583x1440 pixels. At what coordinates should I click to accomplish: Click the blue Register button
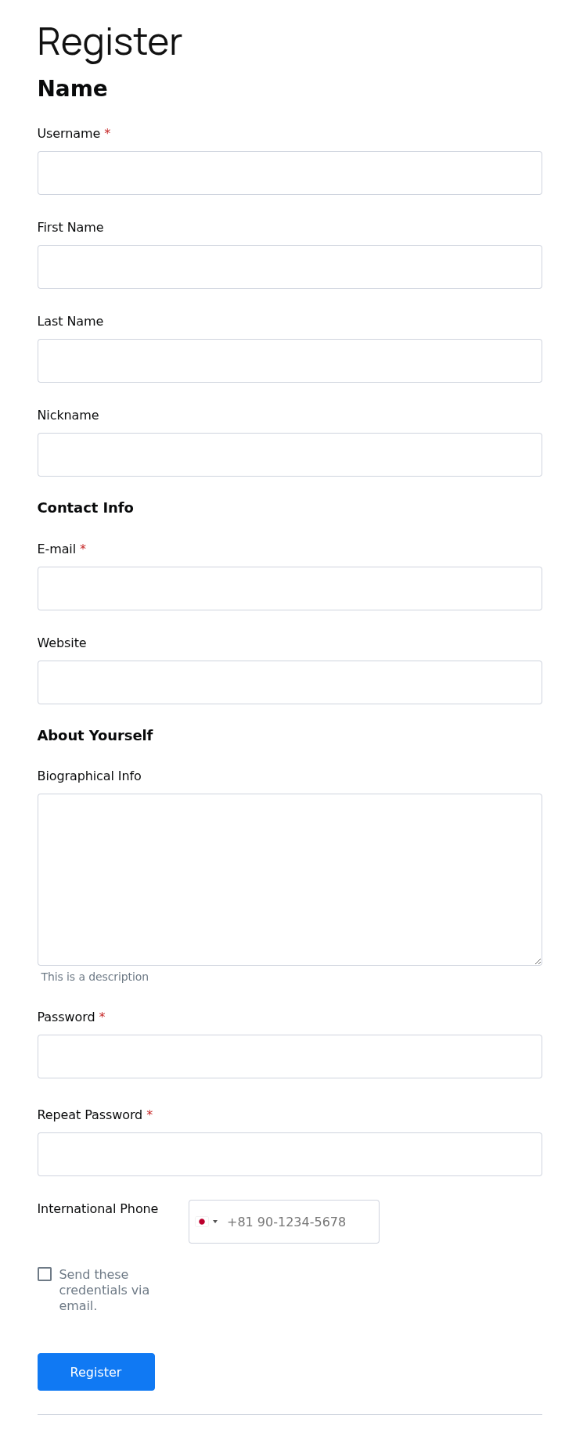pos(96,1372)
